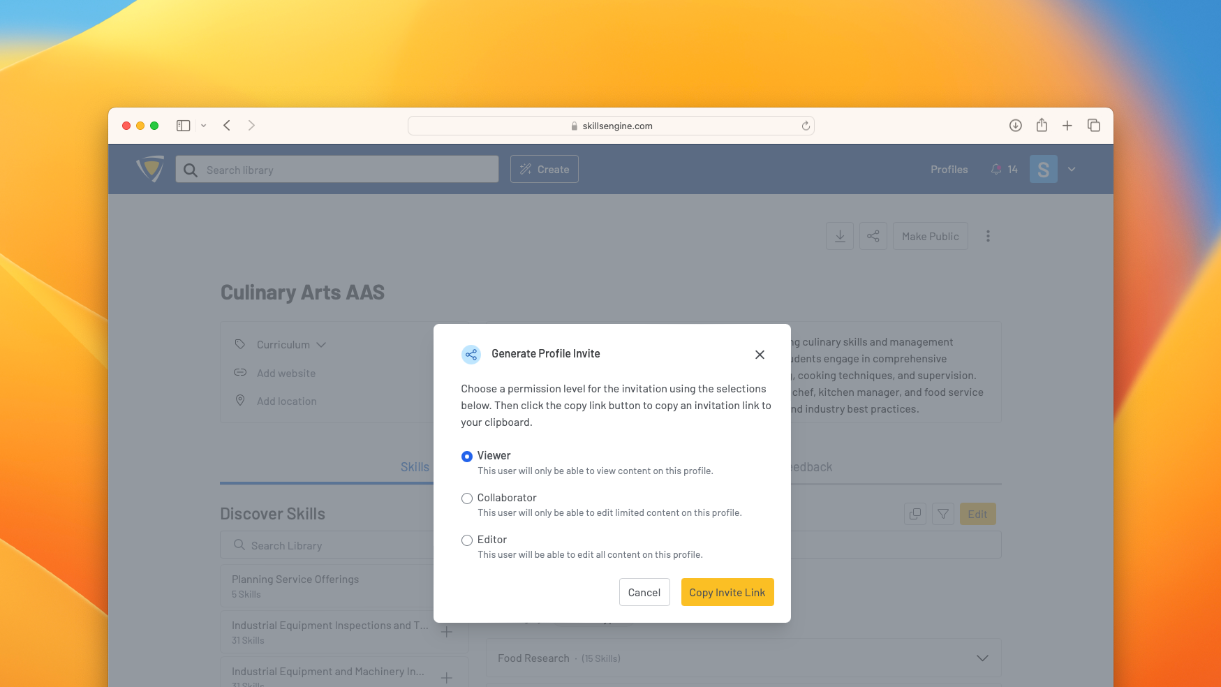Select the Editor permission level
This screenshot has width=1221, height=687.
(466, 540)
